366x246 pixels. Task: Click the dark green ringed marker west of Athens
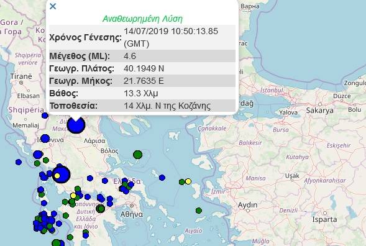click(101, 209)
